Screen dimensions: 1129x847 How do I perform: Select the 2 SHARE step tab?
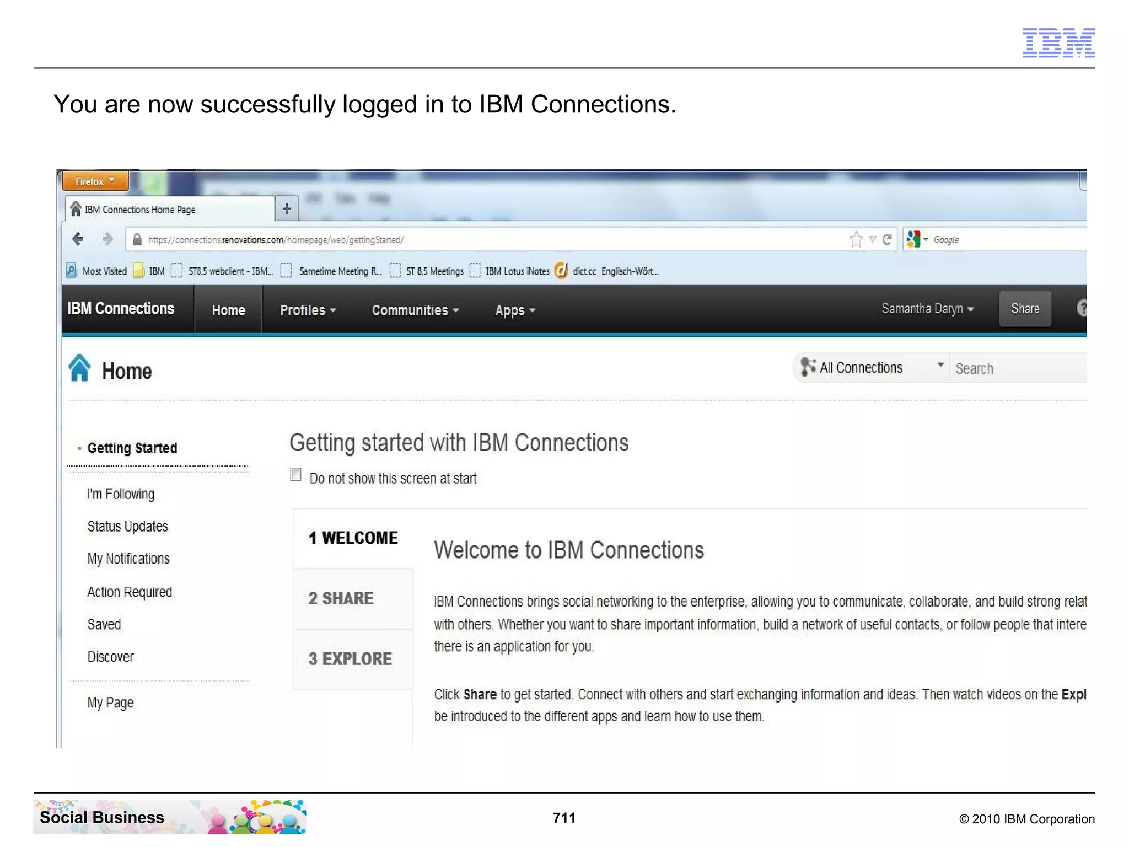[353, 598]
